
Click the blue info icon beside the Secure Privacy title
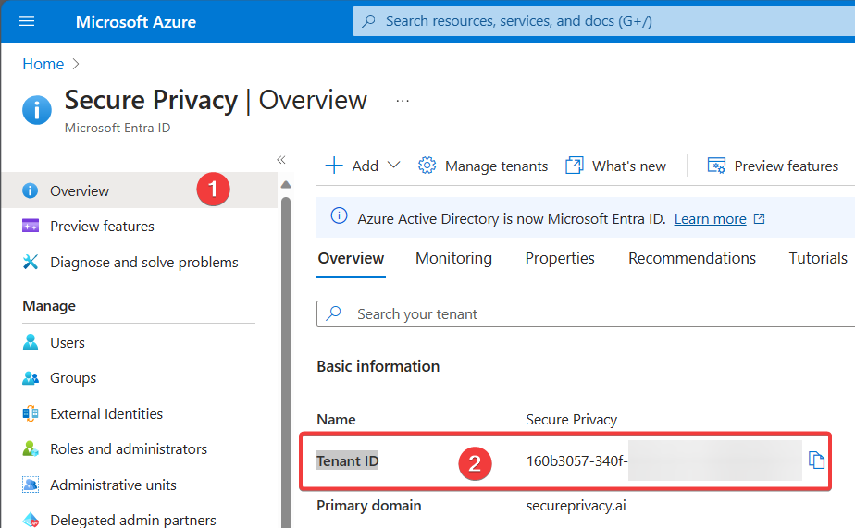tap(37, 109)
